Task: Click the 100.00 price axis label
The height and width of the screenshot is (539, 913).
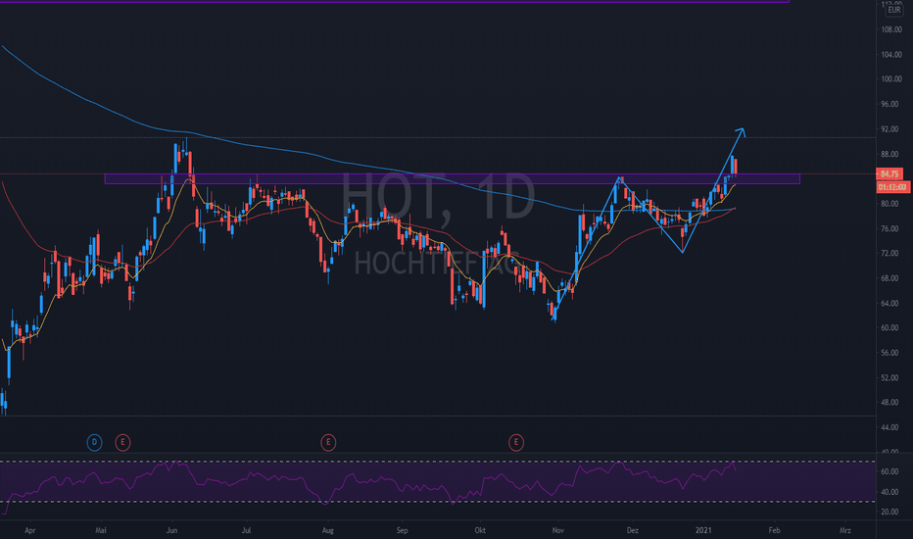Action: 890,79
